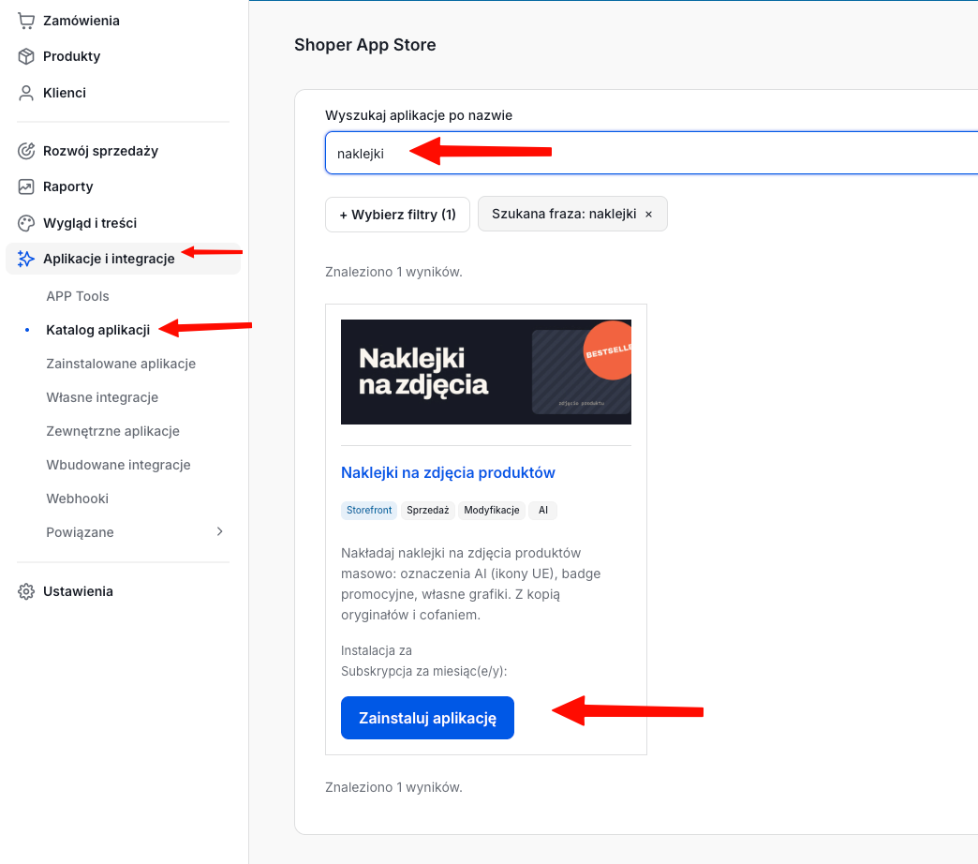Open APP Tools in the sidebar
978x864 pixels.
coord(78,296)
